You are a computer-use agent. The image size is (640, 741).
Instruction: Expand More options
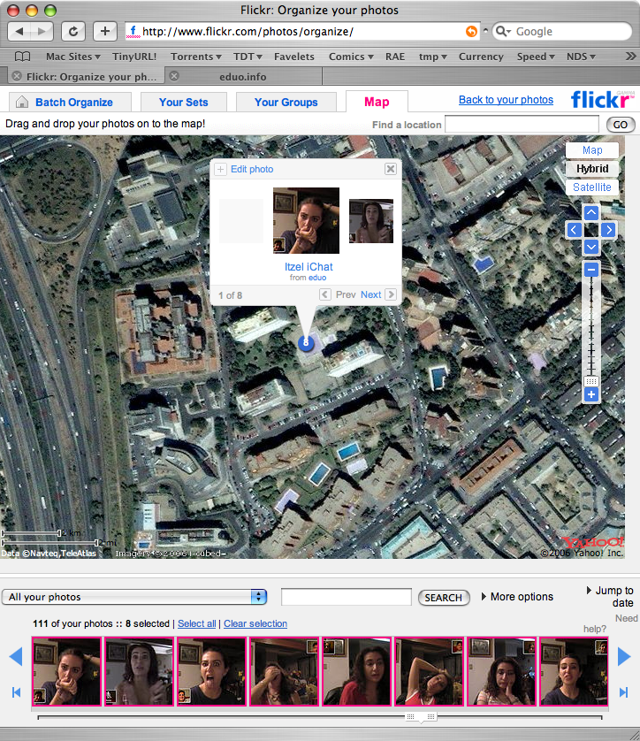tap(517, 597)
